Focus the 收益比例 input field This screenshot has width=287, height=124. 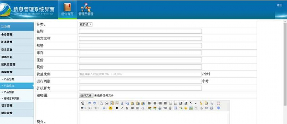point(140,74)
